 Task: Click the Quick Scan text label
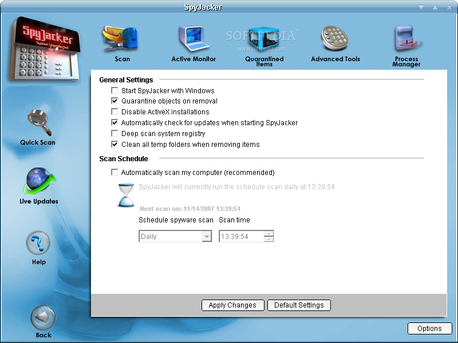(x=38, y=142)
